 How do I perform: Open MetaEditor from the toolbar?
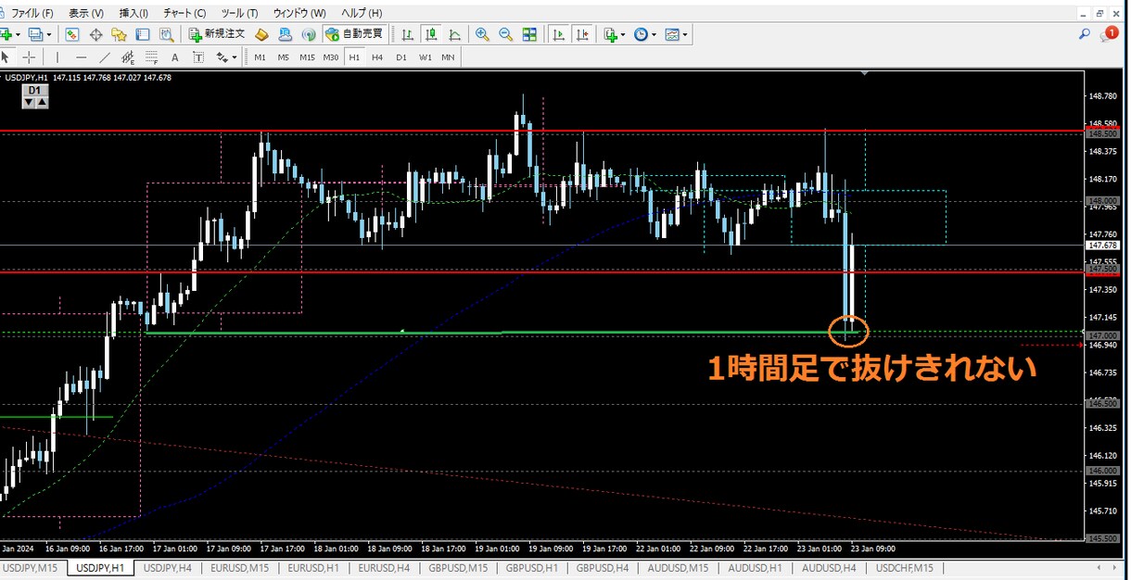pos(261,34)
